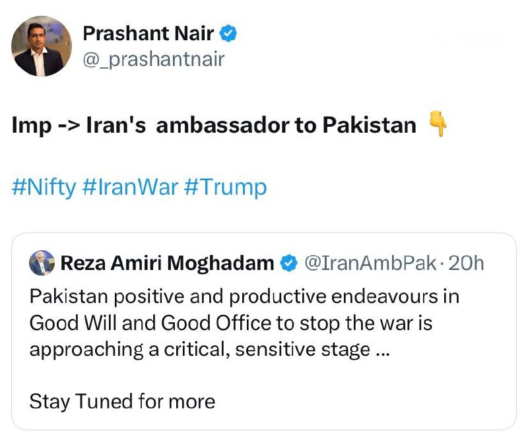Viewport: 528px width, 437px height.
Task: Click the "Stay Tuned for more" line
Action: 122,401
